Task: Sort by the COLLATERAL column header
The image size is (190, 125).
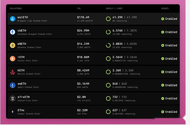Action: click(16, 9)
